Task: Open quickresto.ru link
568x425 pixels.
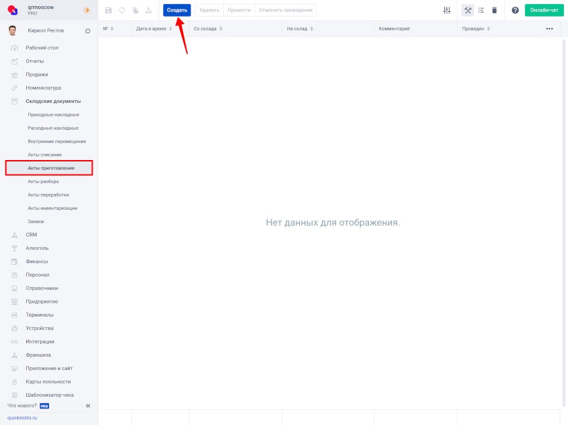Action: tap(22, 418)
